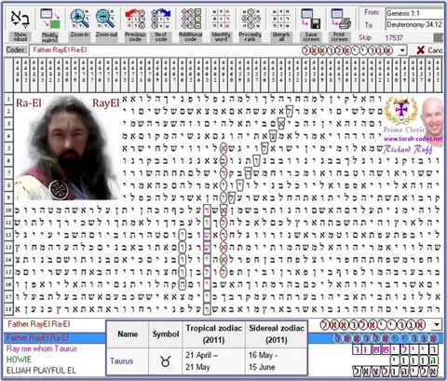Click the 16 May - 15 June cell

[277, 361]
